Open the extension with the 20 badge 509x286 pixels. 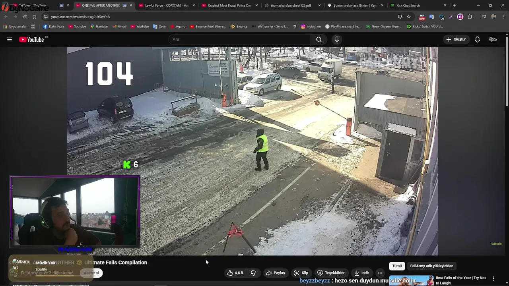point(441,17)
